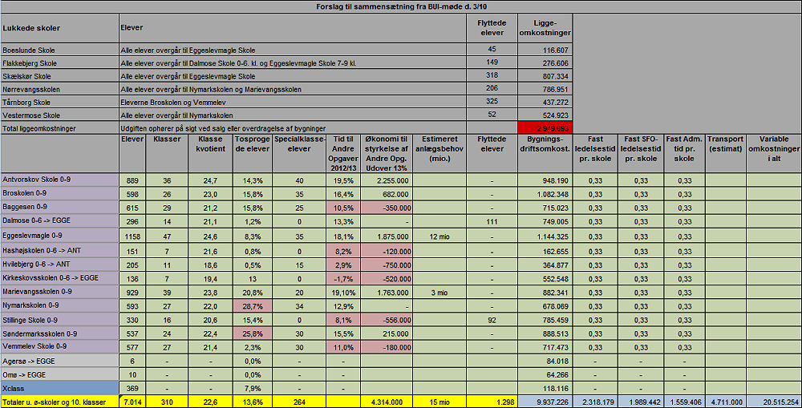The width and height of the screenshot is (802, 408).
Task: Click the blue 'Xclass' row label
Action: (x=59, y=389)
